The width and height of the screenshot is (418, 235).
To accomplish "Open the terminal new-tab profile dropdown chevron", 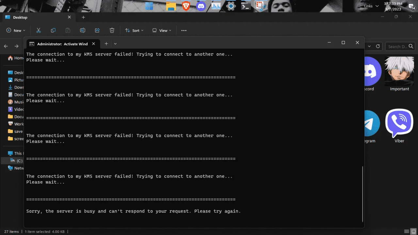I will click(x=115, y=44).
